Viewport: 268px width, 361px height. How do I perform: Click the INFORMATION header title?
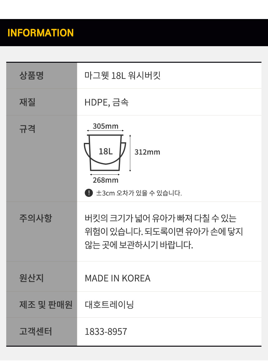tap(41, 33)
